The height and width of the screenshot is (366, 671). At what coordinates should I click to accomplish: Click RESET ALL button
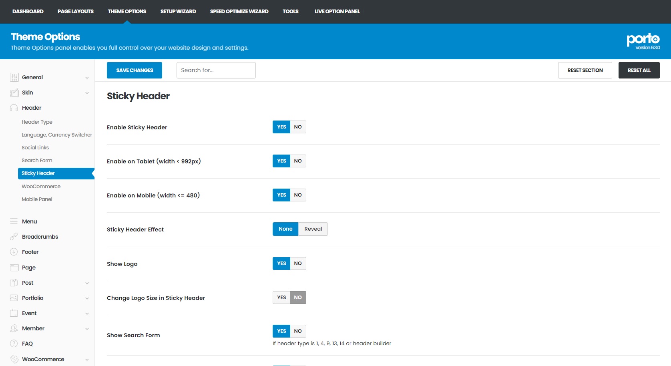(x=639, y=70)
